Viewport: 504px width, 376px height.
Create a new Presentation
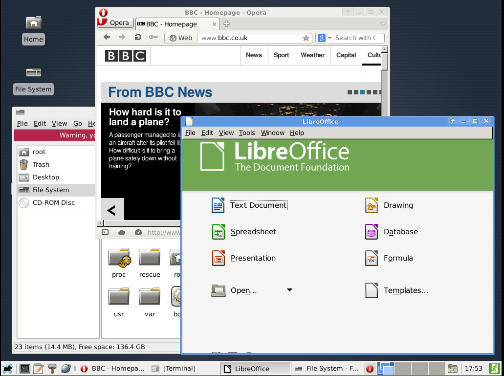pyautogui.click(x=243, y=258)
